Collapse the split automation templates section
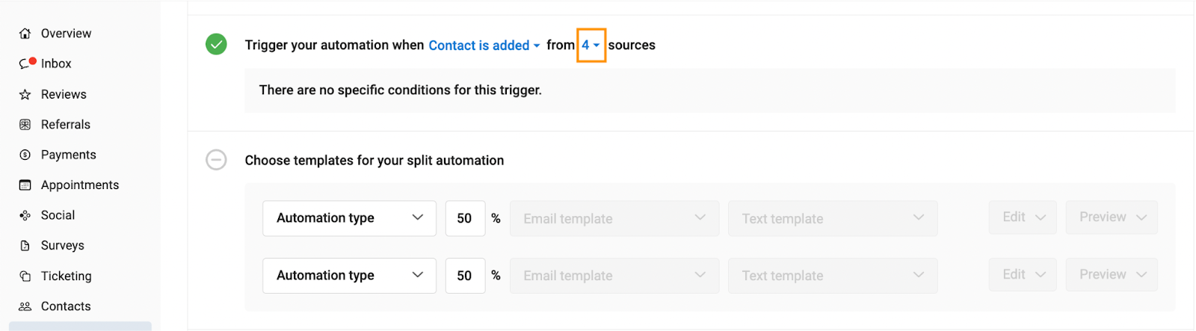The width and height of the screenshot is (1196, 331). (216, 160)
